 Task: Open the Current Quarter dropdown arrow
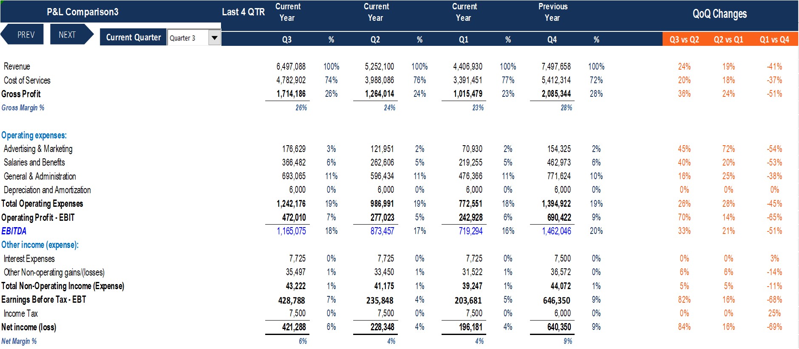tap(215, 38)
